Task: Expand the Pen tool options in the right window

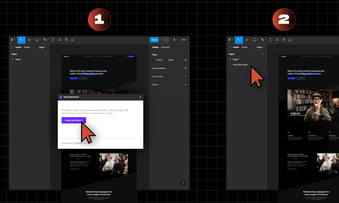Action: pyautogui.click(x=266, y=40)
